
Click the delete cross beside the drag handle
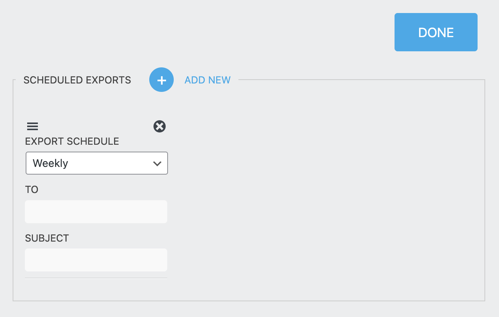(x=159, y=126)
